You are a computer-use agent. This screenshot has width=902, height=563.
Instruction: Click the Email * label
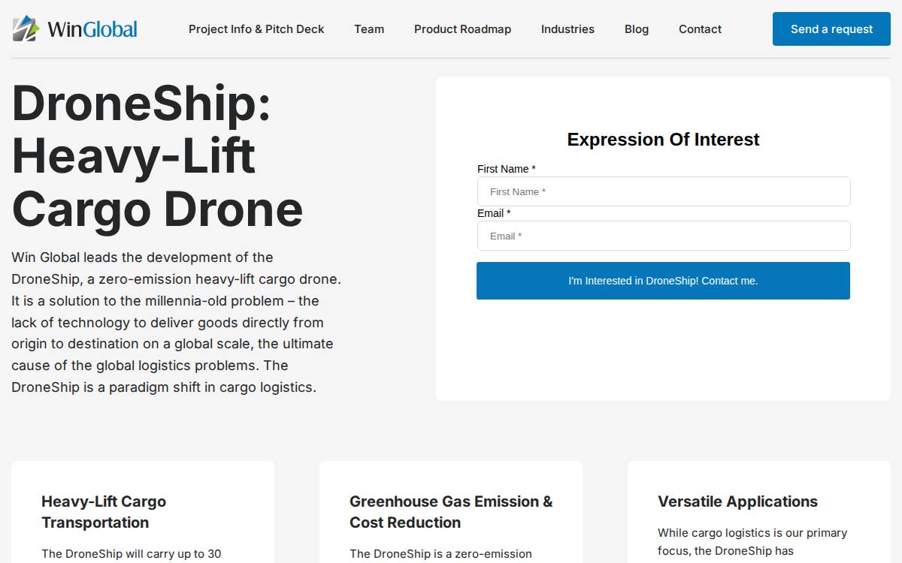[x=494, y=213]
